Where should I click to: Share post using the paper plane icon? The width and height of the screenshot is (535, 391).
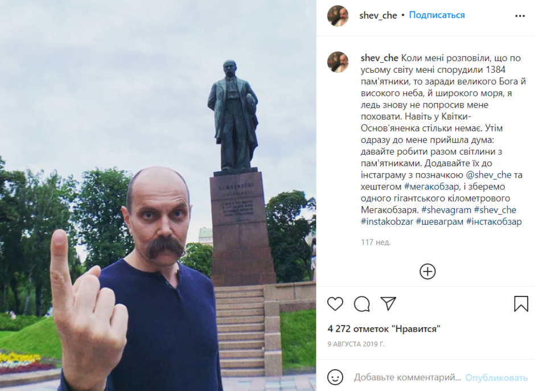click(388, 303)
